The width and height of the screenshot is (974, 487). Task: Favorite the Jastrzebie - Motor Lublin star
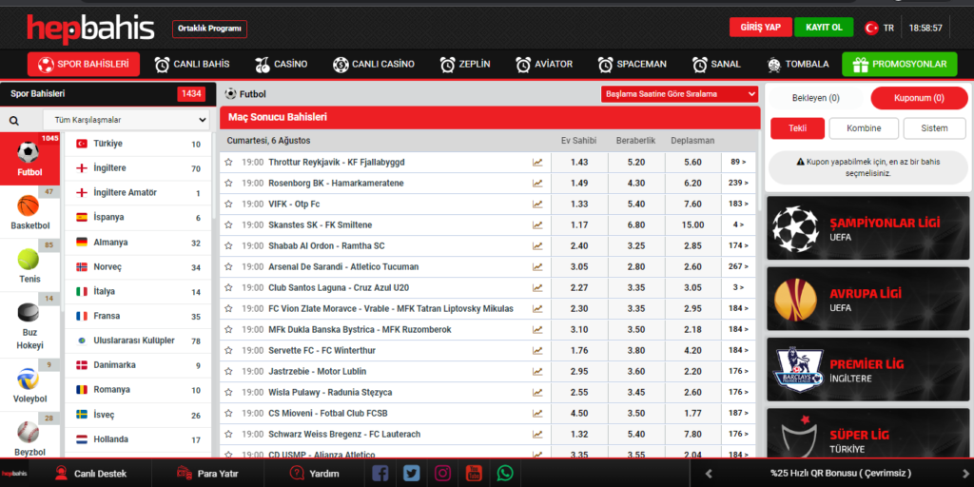(x=228, y=372)
